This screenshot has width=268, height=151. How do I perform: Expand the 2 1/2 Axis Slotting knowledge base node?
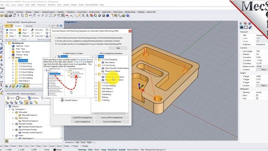pos(96,86)
